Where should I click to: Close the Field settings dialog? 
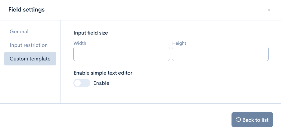pos(269,10)
